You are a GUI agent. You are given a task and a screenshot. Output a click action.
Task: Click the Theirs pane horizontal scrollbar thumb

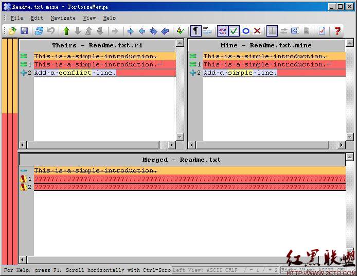pos(93,145)
